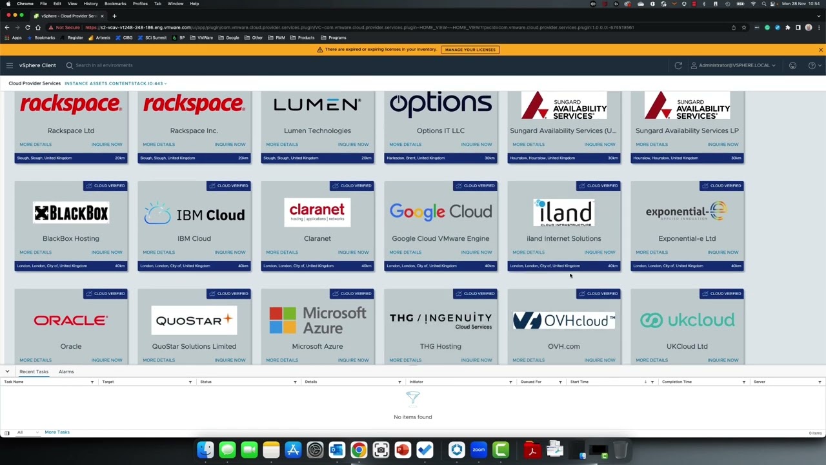Click the Cloud Verified badge on IBM Cloud
This screenshot has height=465, width=826.
(229, 186)
